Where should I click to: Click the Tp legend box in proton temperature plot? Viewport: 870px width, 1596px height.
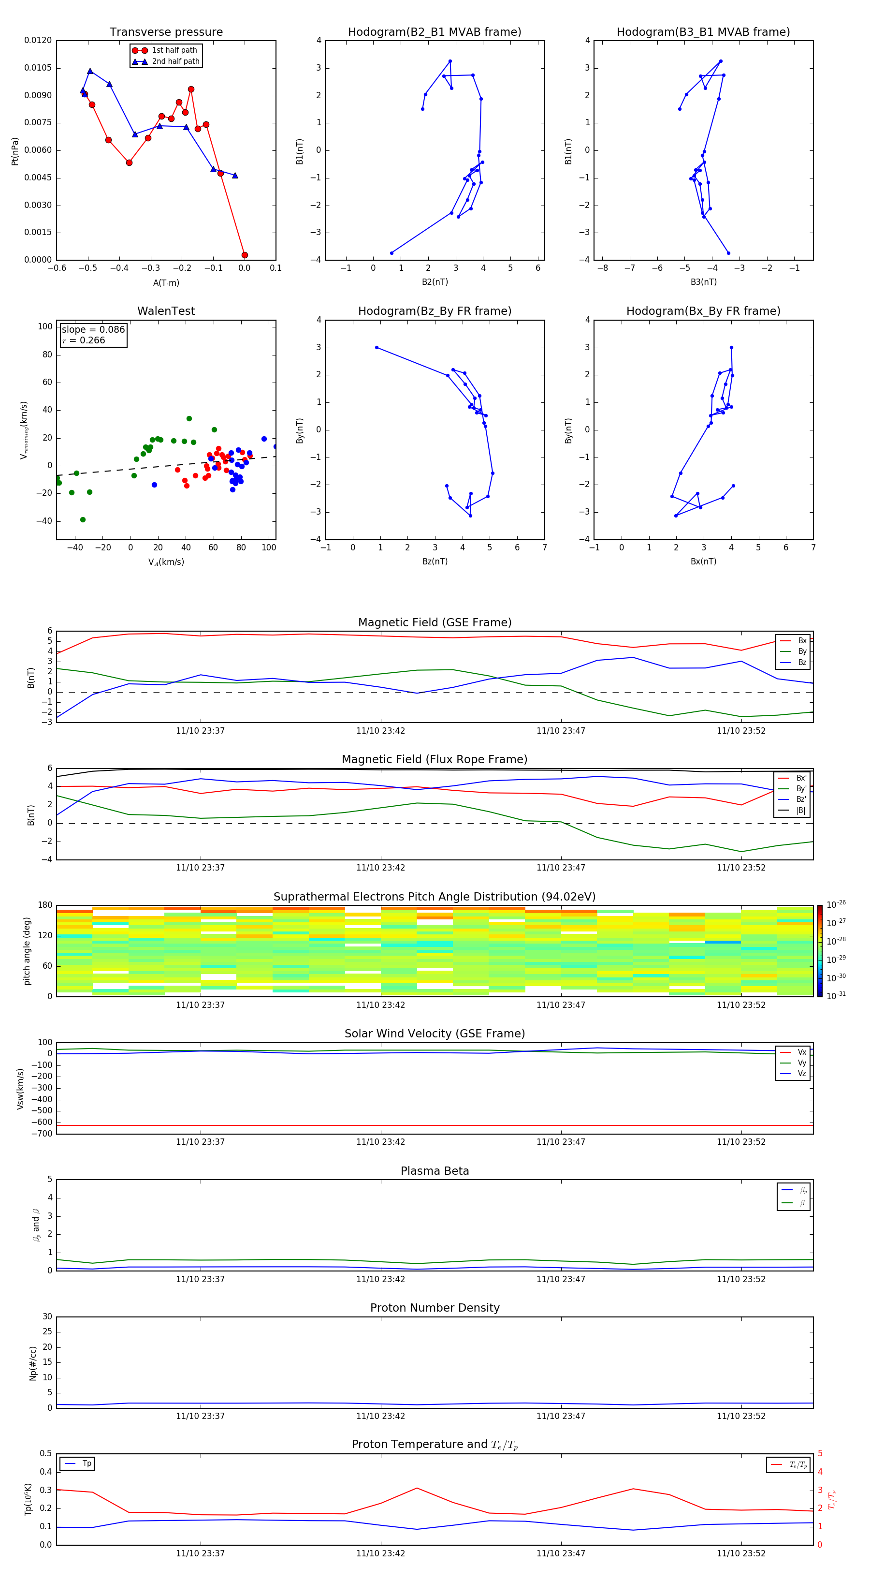click(x=77, y=1463)
